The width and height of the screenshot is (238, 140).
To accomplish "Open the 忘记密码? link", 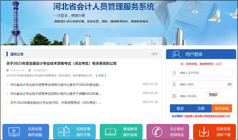I will (178, 116).
